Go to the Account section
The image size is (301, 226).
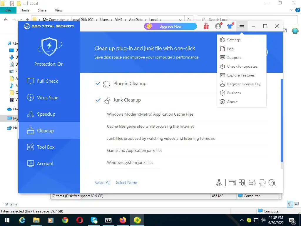pos(49,164)
